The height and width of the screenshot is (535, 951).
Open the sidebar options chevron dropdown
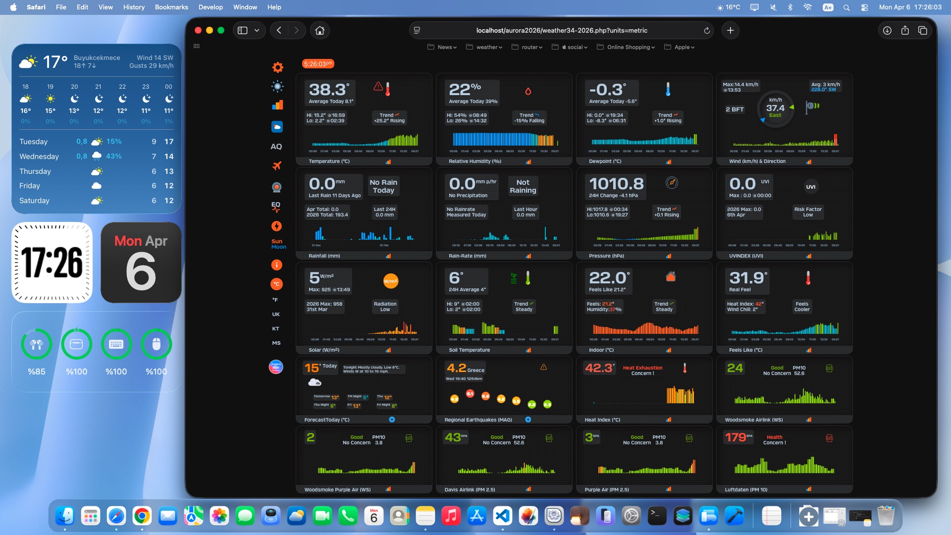pyautogui.click(x=257, y=30)
